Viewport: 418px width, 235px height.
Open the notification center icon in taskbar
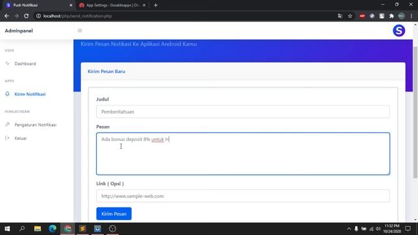tap(408, 228)
